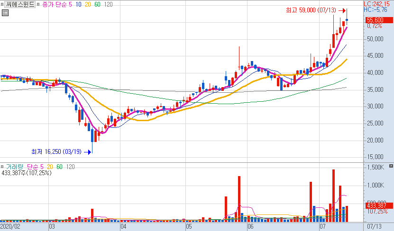Click the 35,000 price axis label
394x231 pixels.
tap(375, 89)
